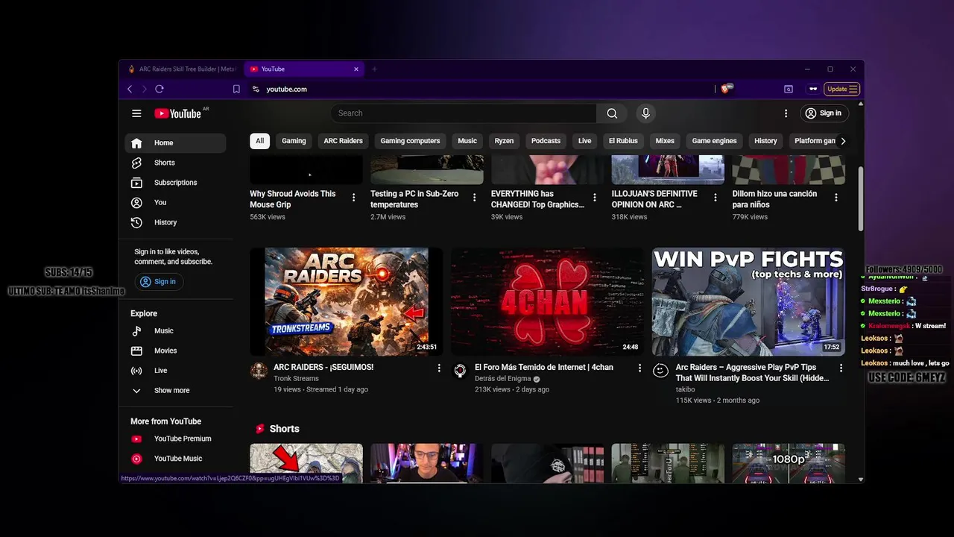Start voice search with microphone icon

coord(645,113)
